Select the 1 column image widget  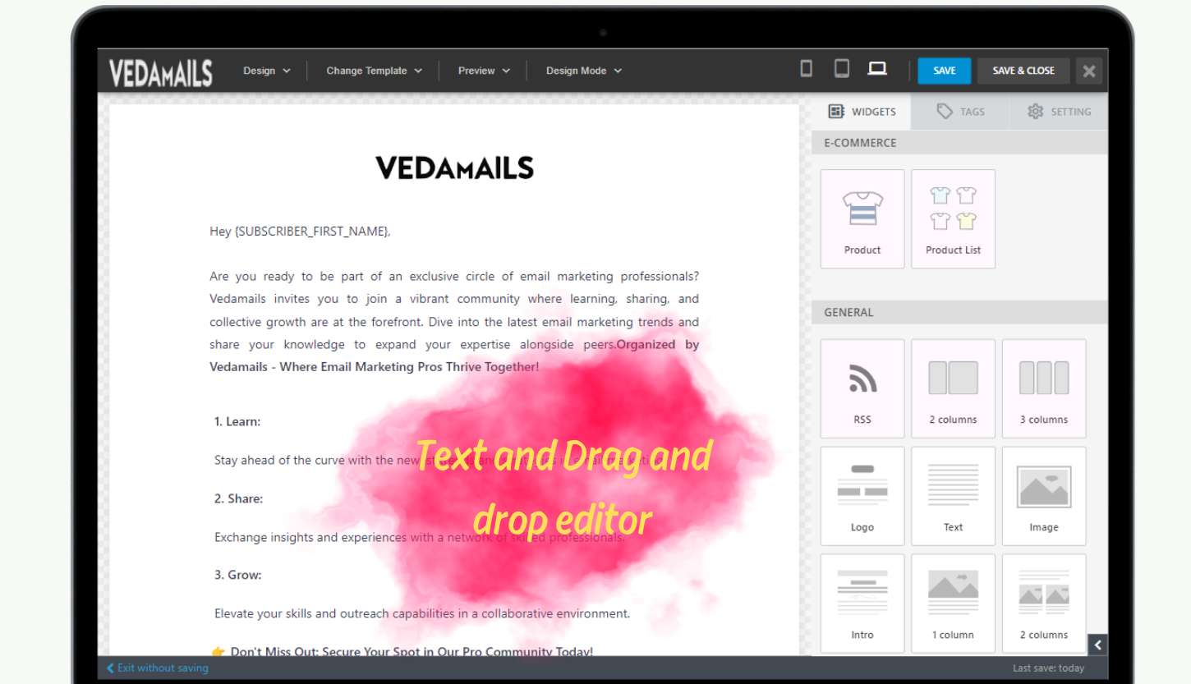pos(953,604)
